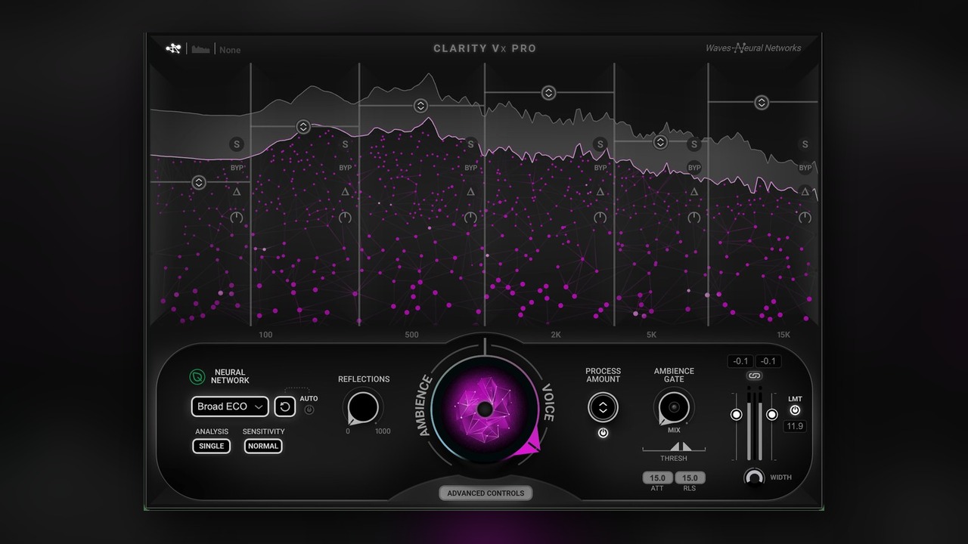Toggle the Process Amount power button

603,433
